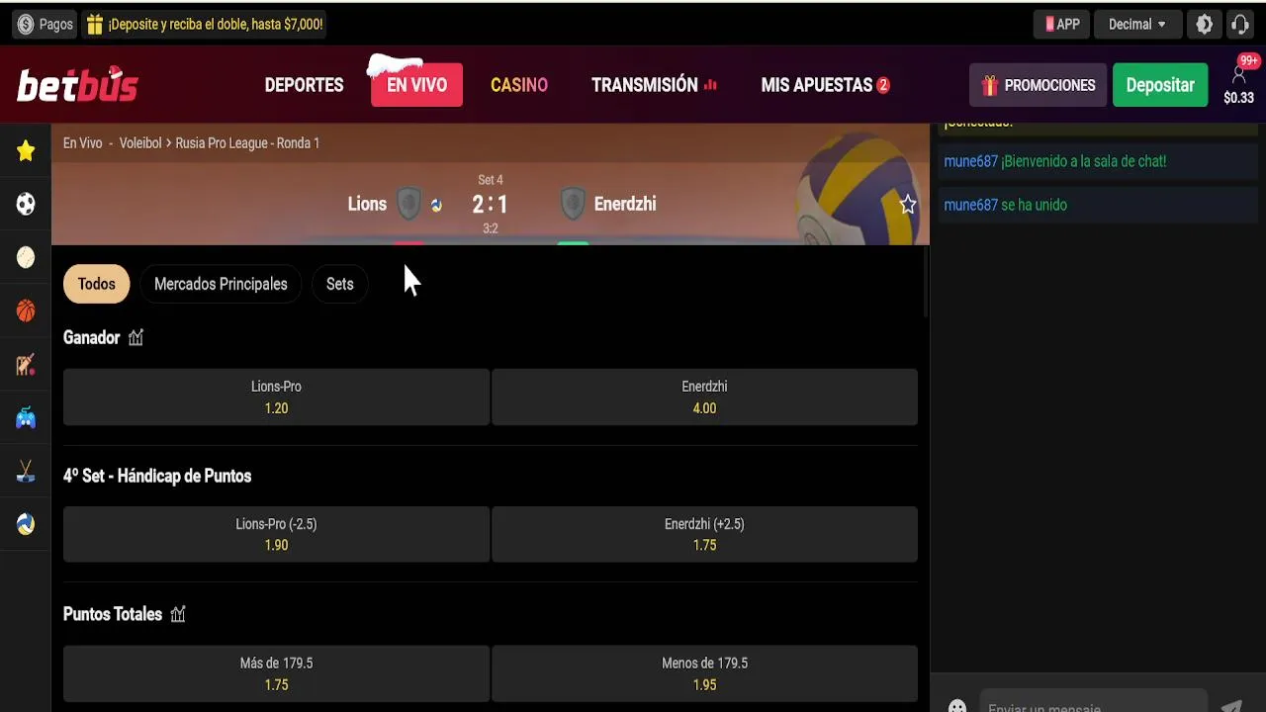Click the Lions team name
The image size is (1266, 712).
tap(367, 205)
